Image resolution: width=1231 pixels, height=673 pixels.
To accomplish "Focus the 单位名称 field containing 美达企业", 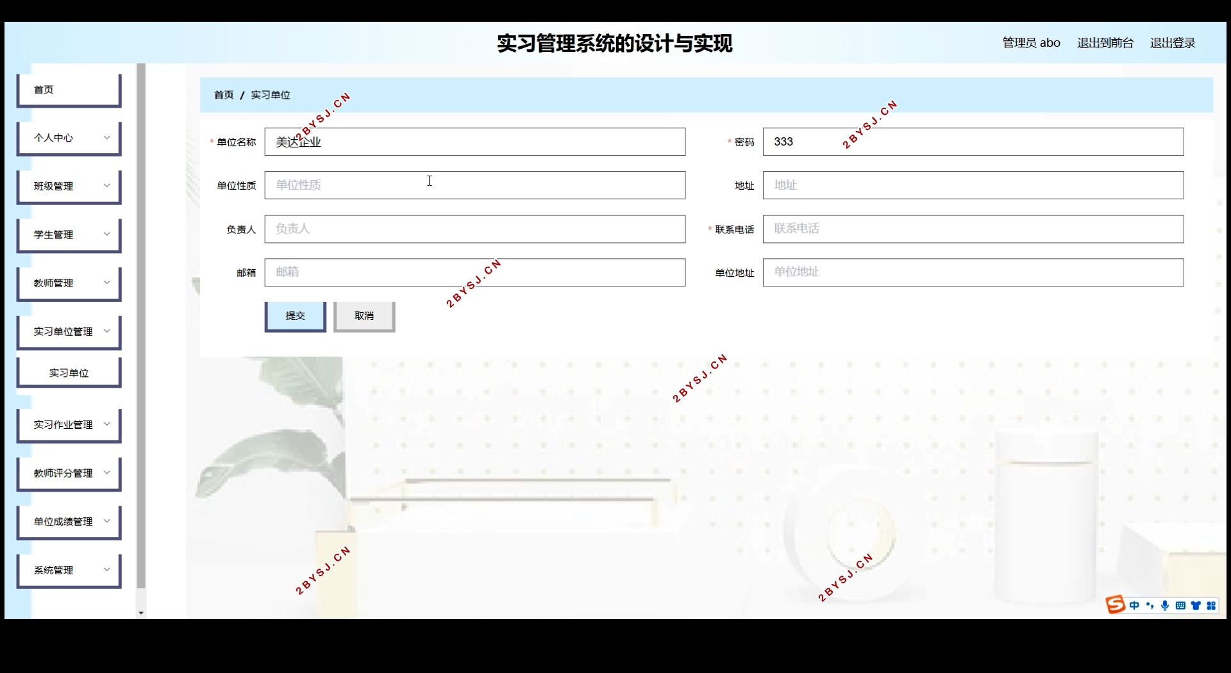I will pyautogui.click(x=475, y=142).
